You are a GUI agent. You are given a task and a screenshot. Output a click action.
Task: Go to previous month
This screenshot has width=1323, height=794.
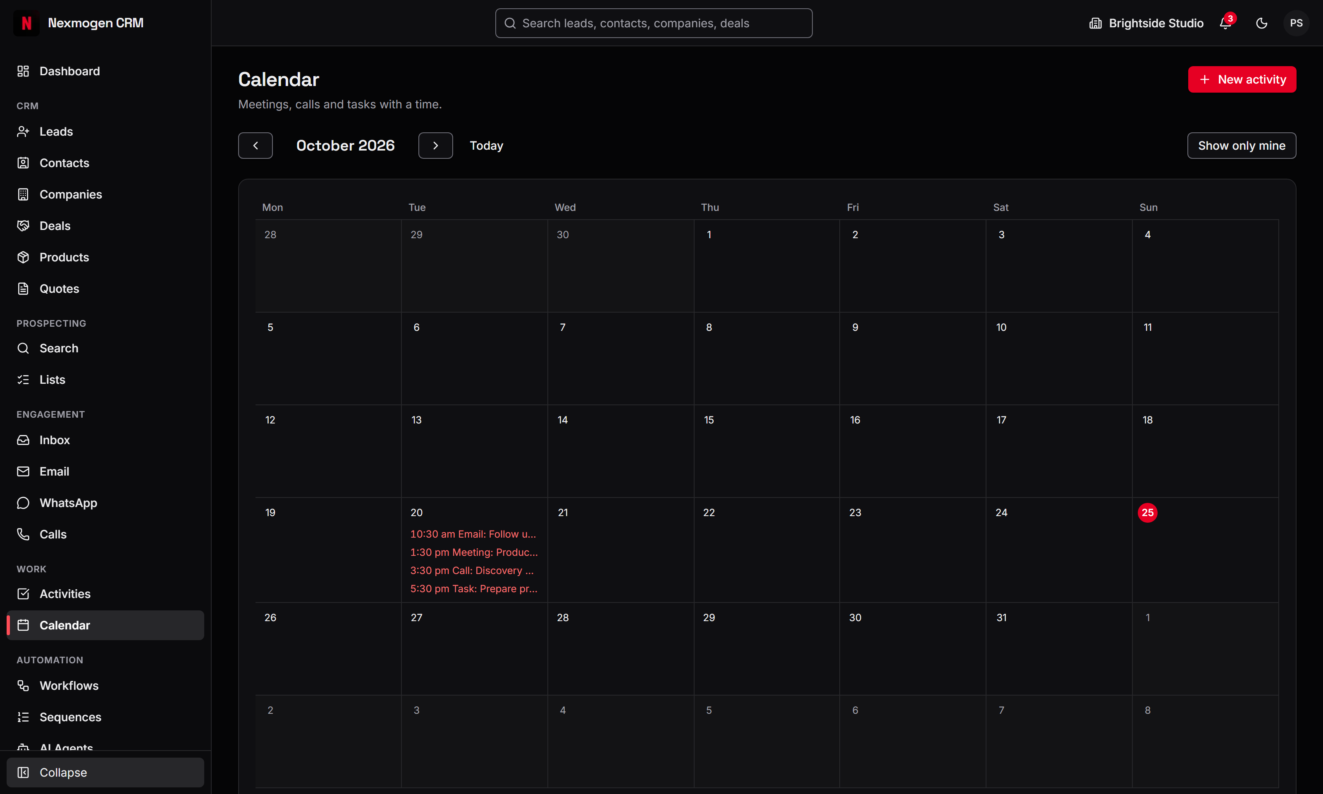(255, 146)
